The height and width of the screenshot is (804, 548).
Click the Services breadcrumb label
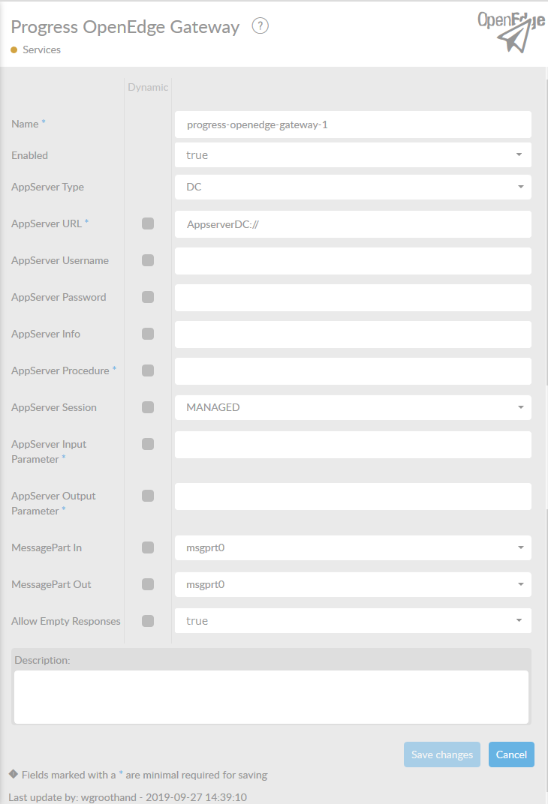[41, 49]
